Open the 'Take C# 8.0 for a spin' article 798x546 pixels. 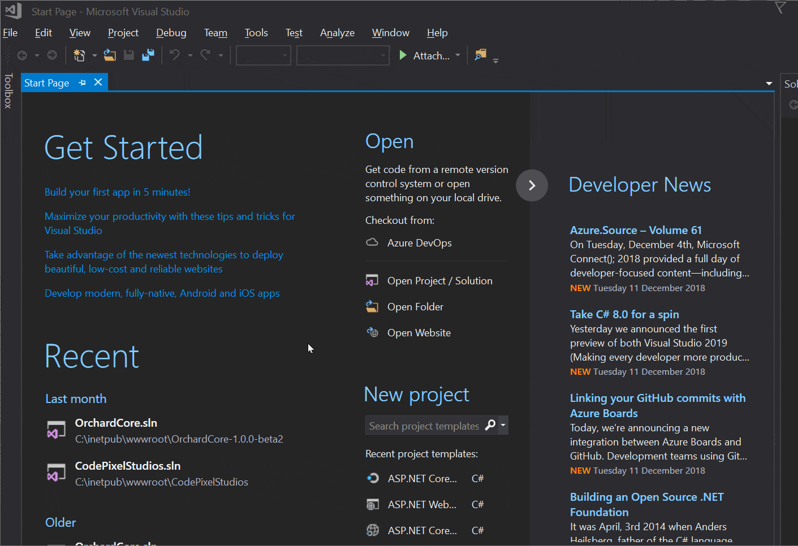[624, 314]
